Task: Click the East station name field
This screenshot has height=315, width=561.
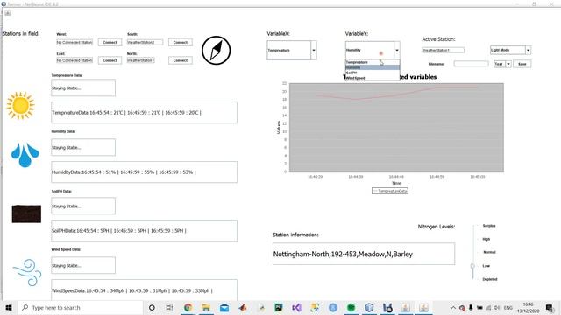Action: click(x=75, y=60)
